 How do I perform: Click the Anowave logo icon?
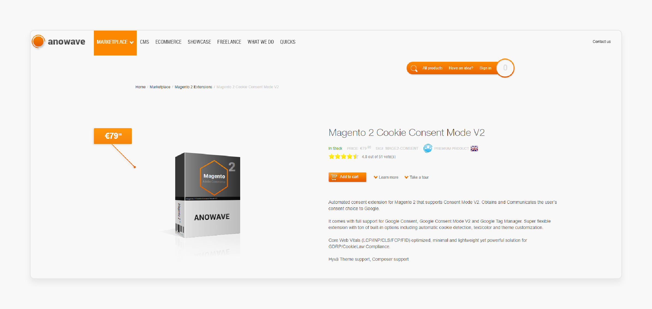click(40, 41)
